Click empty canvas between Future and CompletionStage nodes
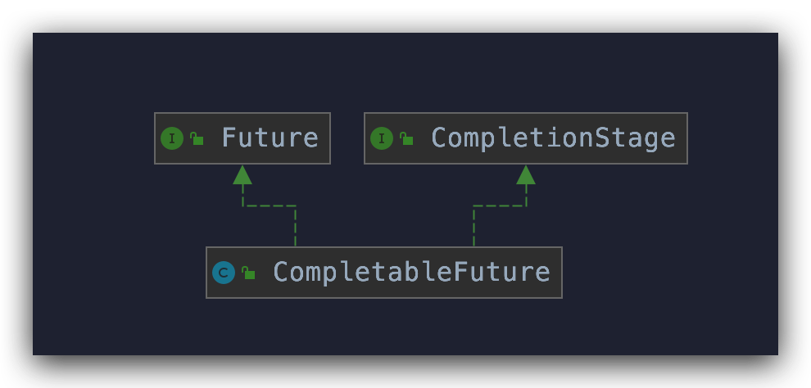 (x=347, y=138)
